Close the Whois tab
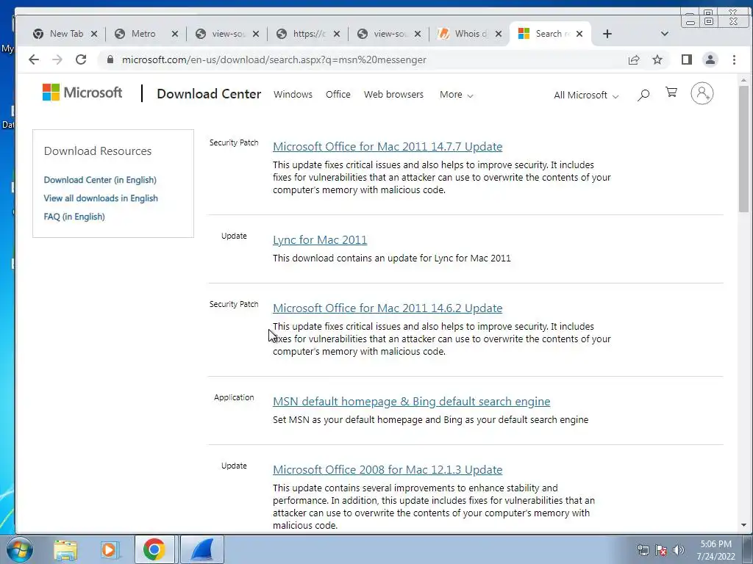The height and width of the screenshot is (564, 753). (x=499, y=34)
